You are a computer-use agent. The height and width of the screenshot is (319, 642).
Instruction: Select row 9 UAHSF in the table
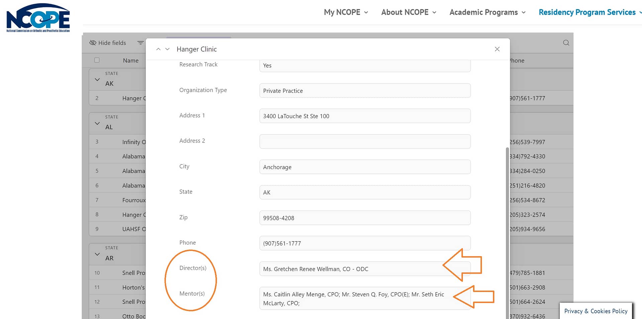(x=117, y=229)
